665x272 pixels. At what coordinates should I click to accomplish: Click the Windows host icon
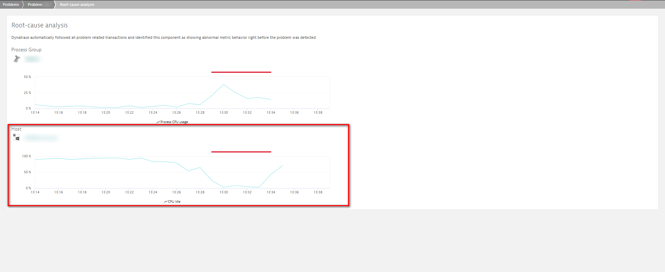click(x=17, y=138)
